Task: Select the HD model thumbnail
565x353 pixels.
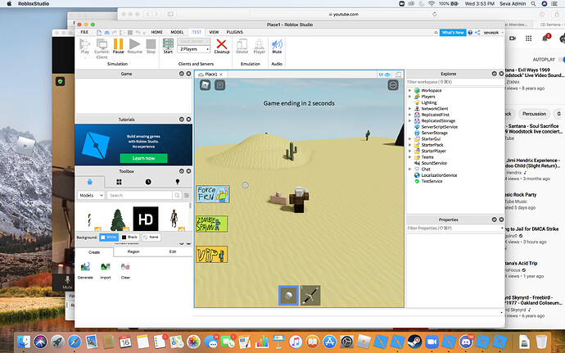Action: coord(146,219)
